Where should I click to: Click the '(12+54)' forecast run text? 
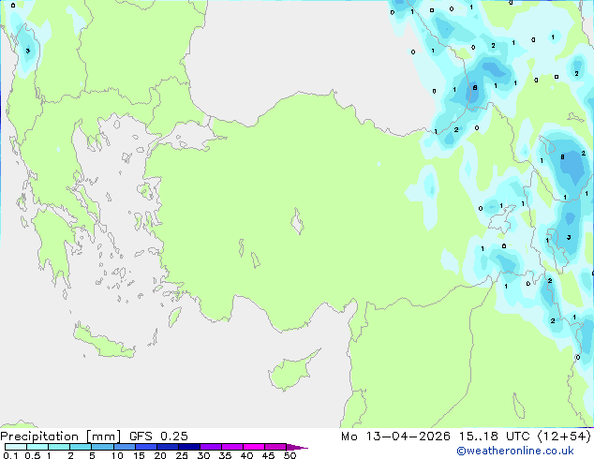click(564, 437)
